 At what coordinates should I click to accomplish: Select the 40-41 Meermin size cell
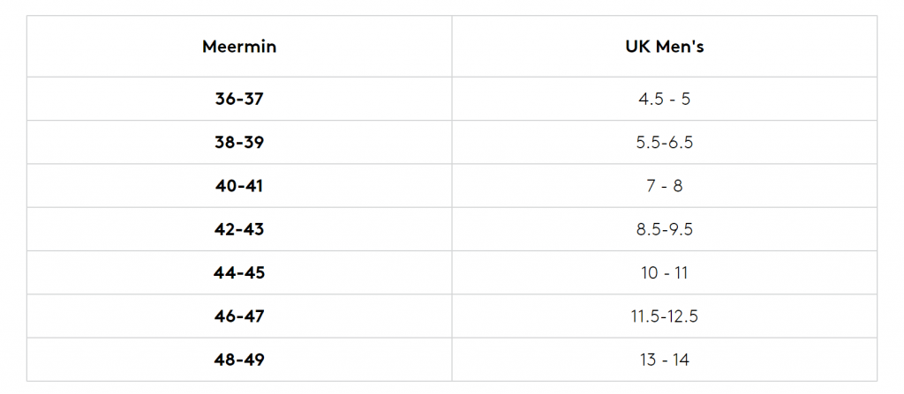click(x=239, y=185)
